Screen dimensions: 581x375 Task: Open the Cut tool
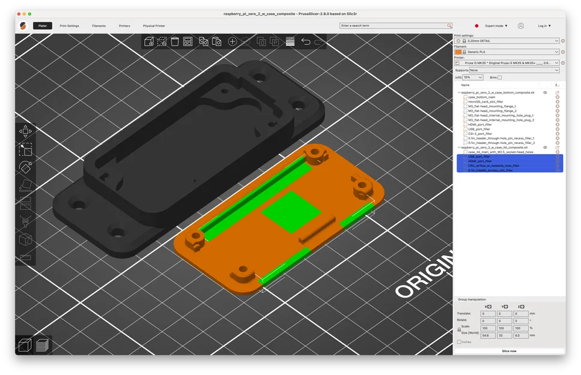(25, 204)
